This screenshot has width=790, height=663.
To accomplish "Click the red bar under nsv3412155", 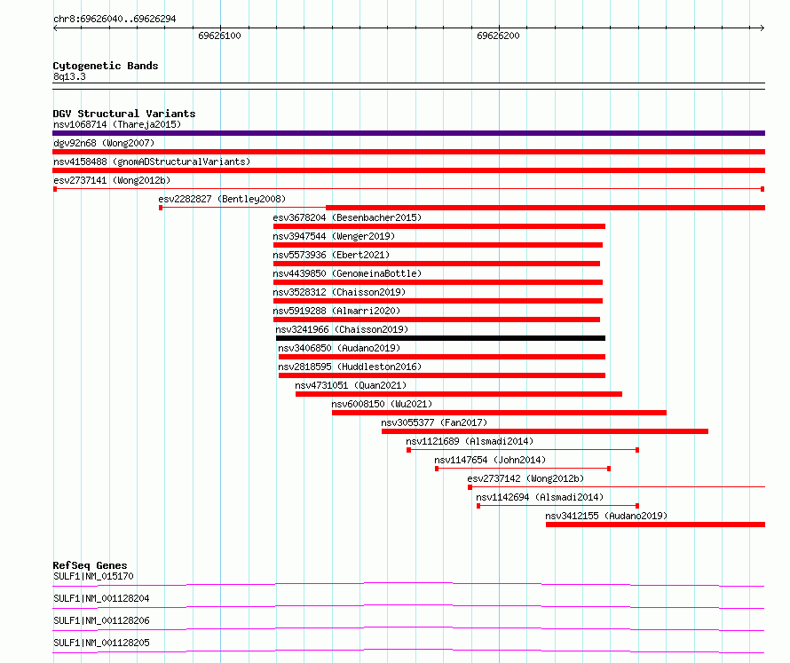I will [x=655, y=525].
